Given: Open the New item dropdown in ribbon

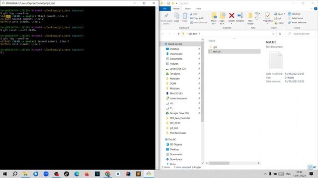Looking at the screenshot, I should (x=258, y=14).
